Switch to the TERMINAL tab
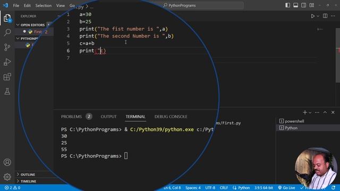The height and width of the screenshot is (191, 340). point(135,117)
